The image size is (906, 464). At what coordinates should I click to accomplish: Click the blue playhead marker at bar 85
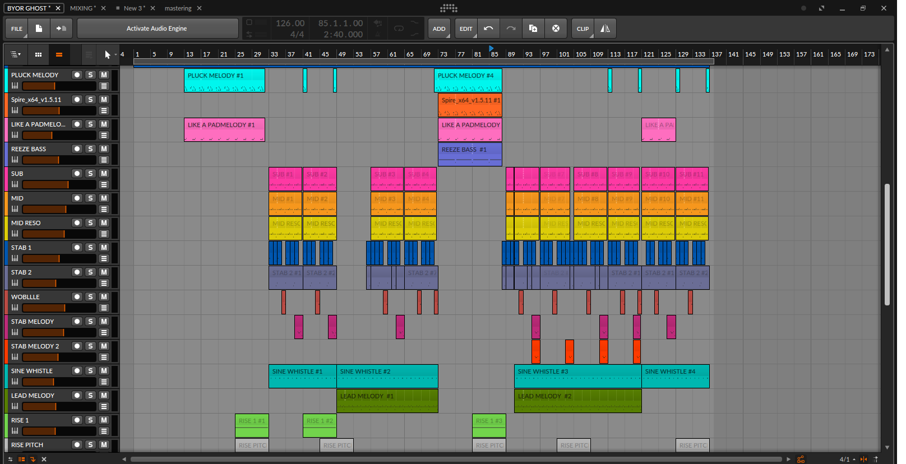(492, 49)
